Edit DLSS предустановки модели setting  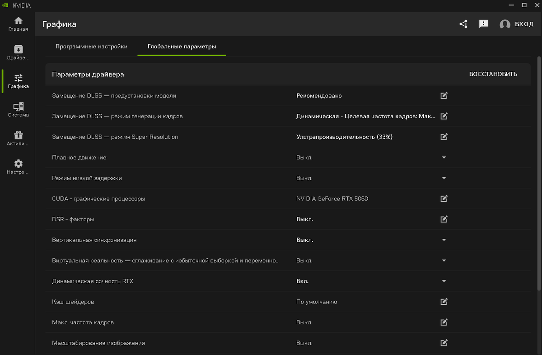pos(444,95)
